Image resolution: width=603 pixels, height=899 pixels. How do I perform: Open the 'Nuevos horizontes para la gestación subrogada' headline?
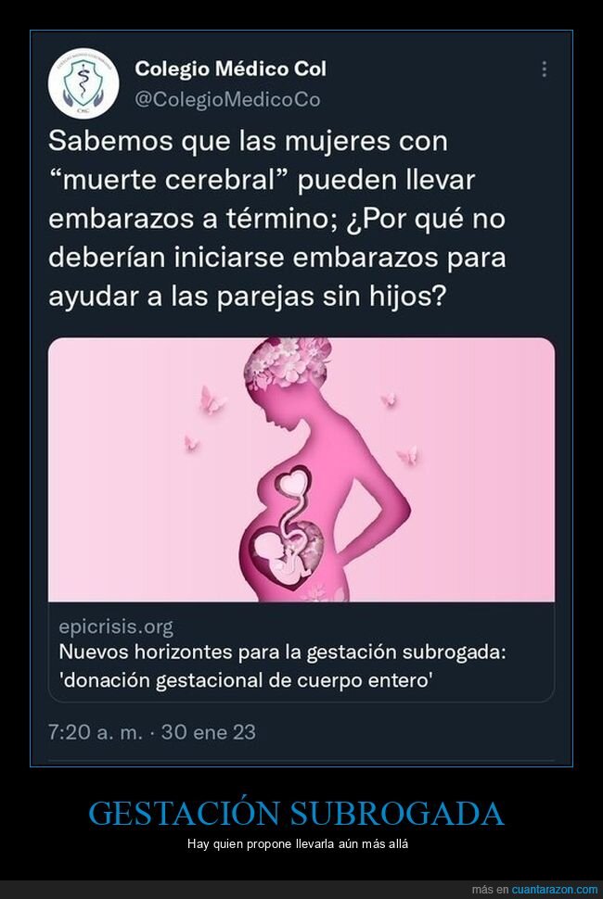pos(283,652)
